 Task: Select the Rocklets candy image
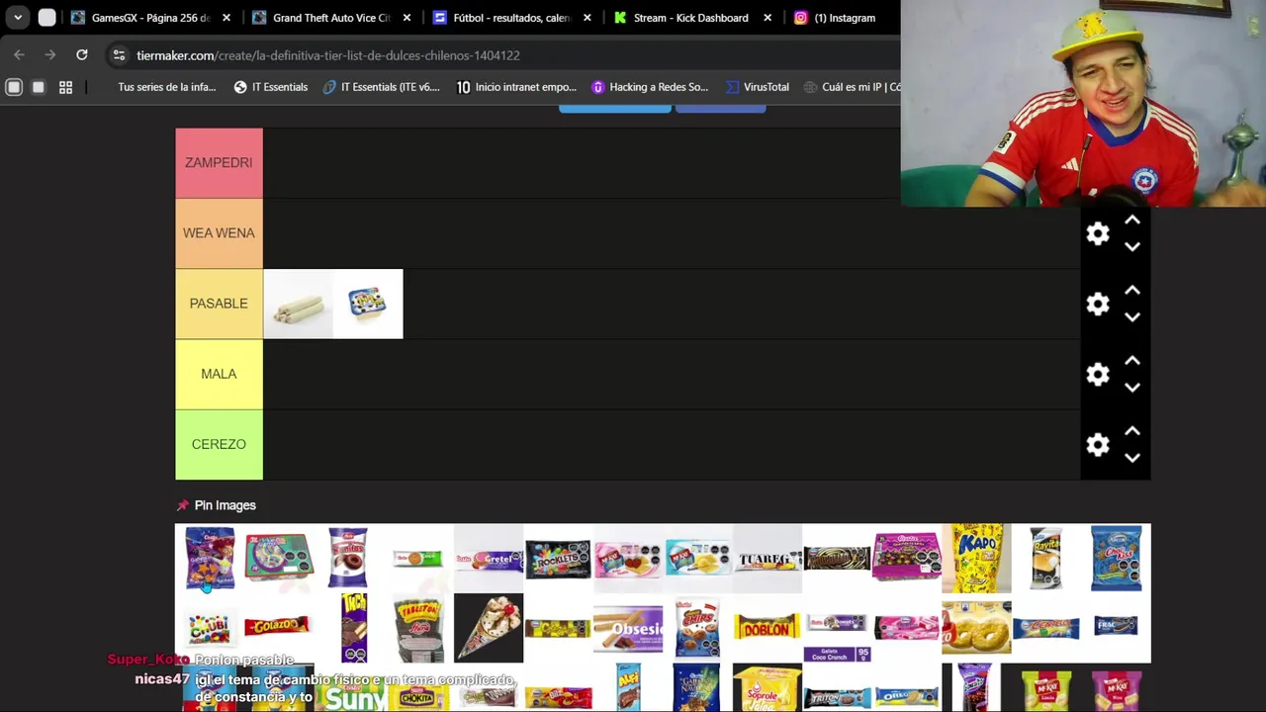point(558,559)
